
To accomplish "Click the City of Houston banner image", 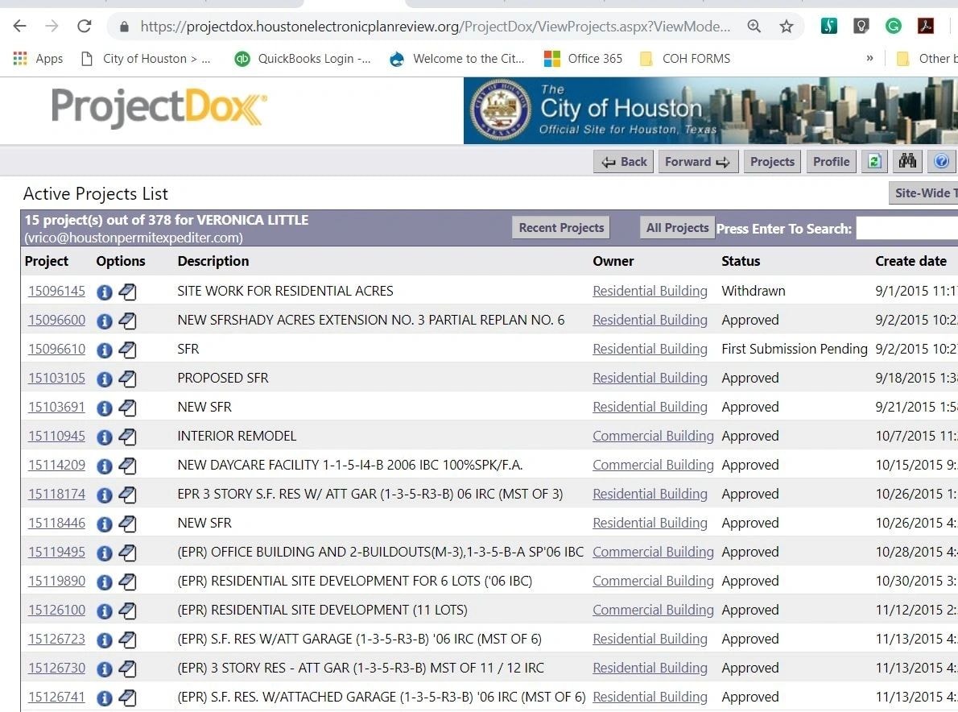I will click(x=711, y=110).
